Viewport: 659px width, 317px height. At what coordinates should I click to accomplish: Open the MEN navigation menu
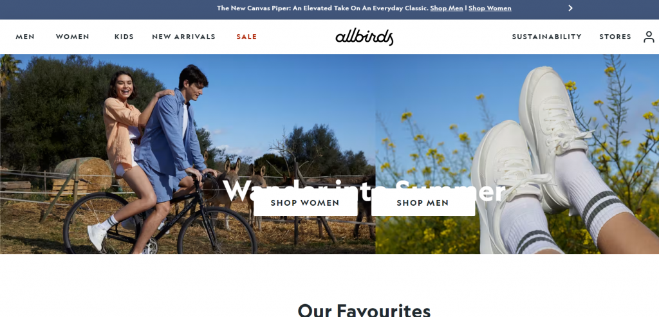tap(25, 37)
